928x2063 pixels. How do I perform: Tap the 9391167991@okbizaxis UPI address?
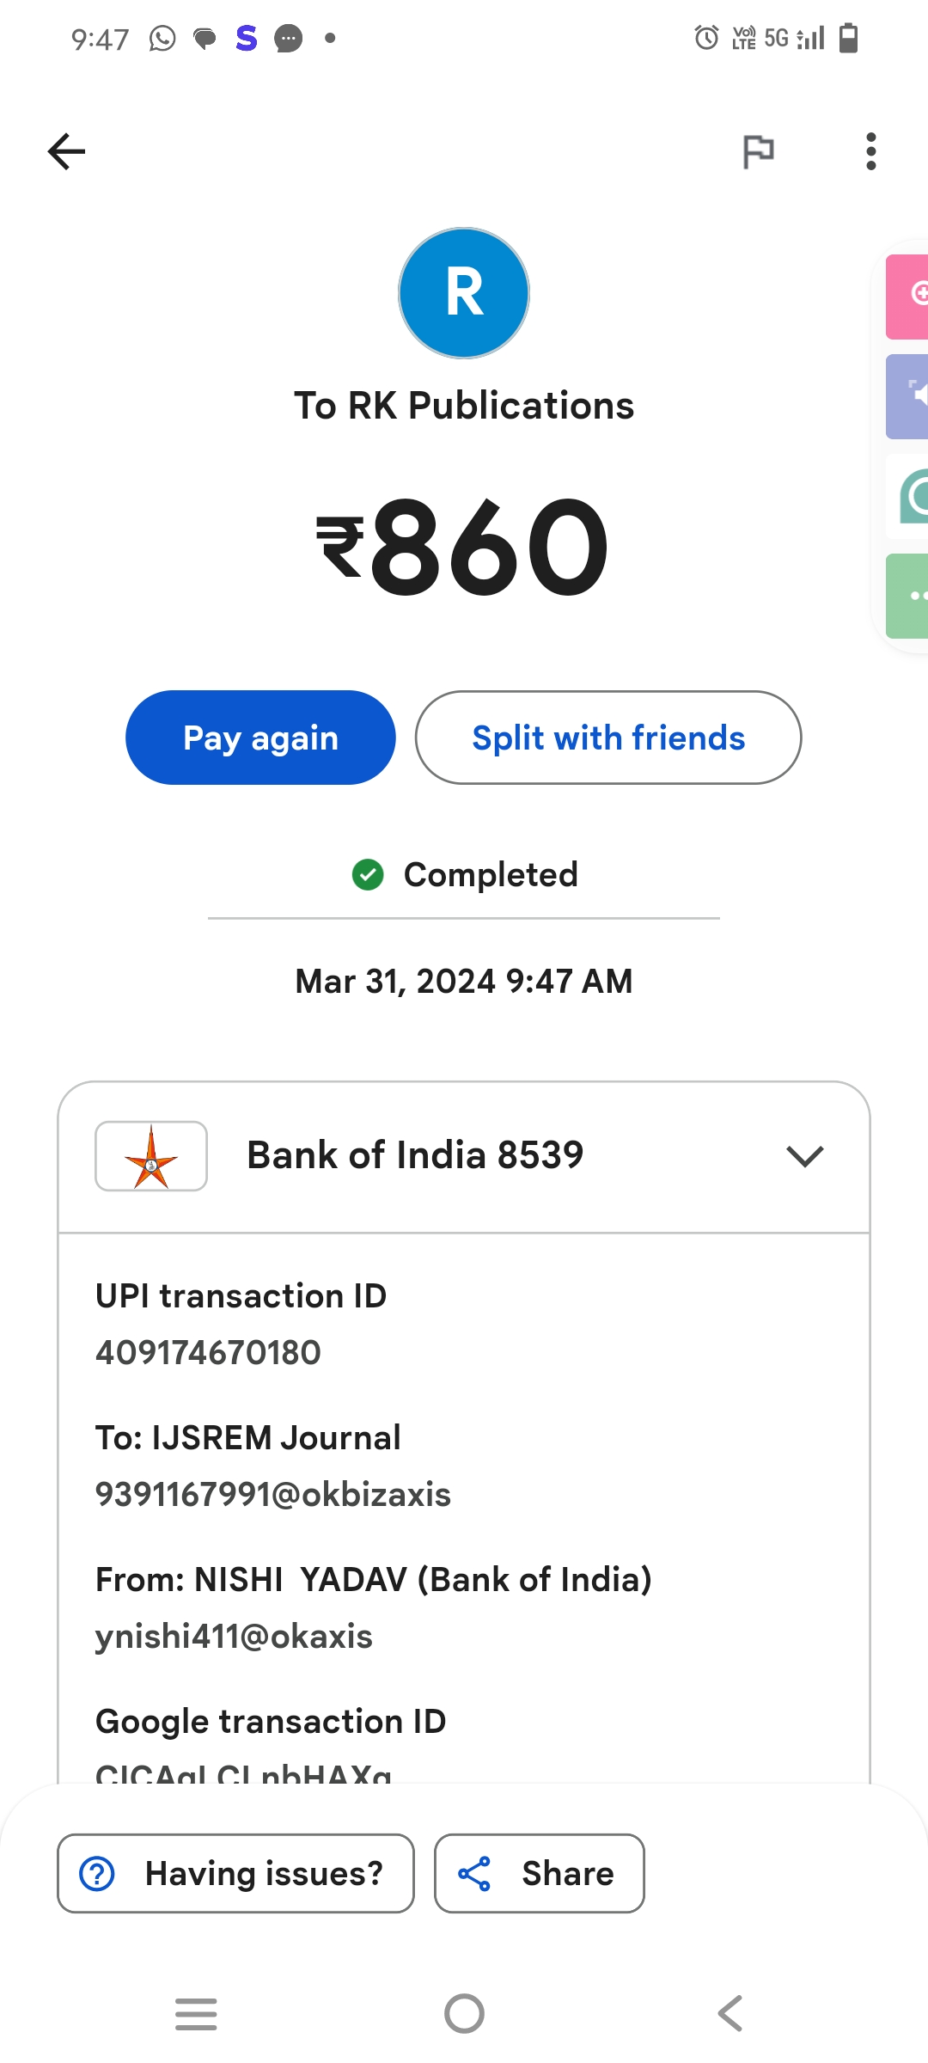tap(273, 1495)
